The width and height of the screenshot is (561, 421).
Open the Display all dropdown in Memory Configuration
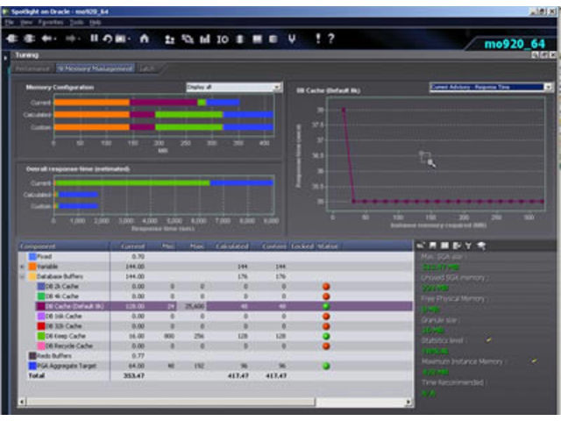pyautogui.click(x=233, y=88)
